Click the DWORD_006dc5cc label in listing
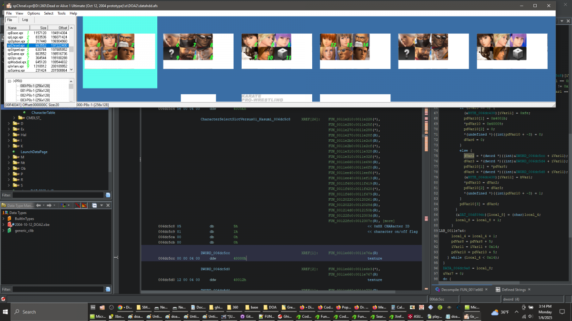This screenshot has height=321, width=572. (216, 253)
